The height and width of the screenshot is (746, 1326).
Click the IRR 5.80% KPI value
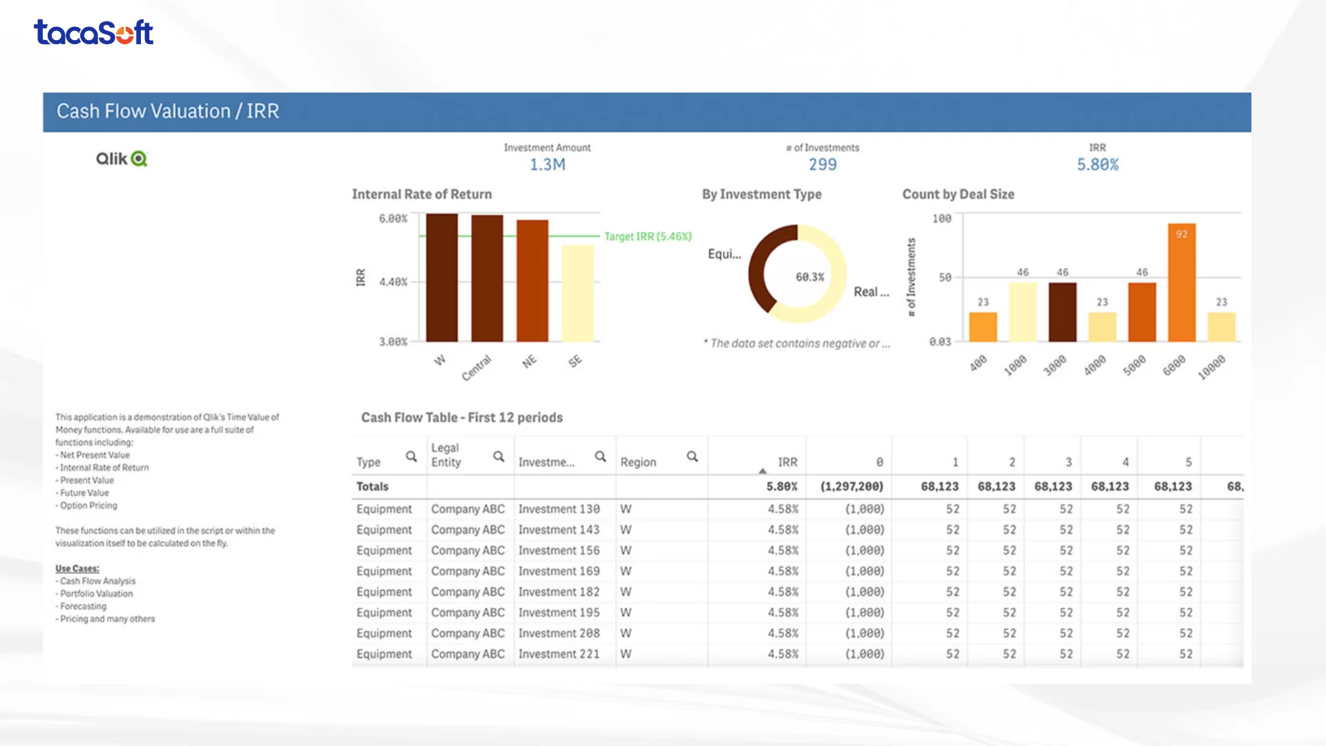coord(1097,164)
